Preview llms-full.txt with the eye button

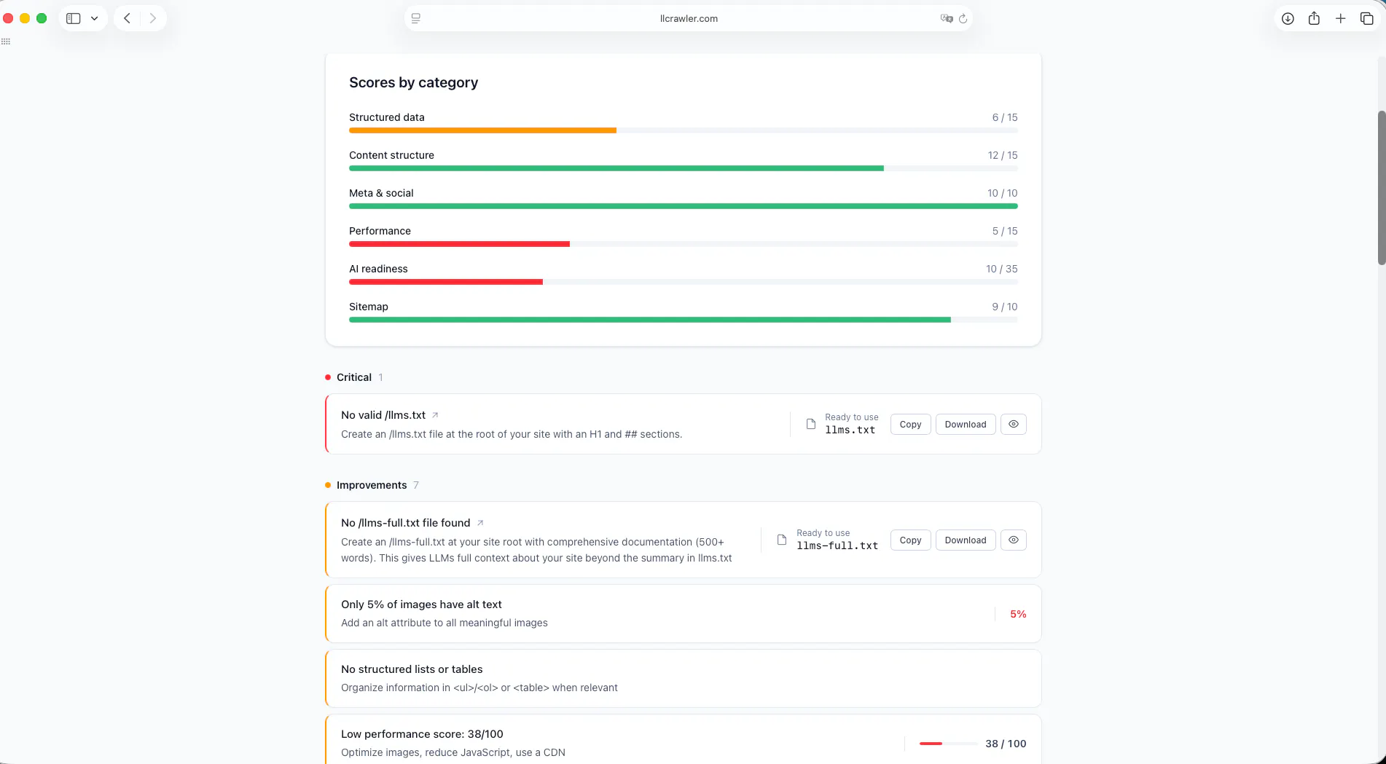point(1014,540)
